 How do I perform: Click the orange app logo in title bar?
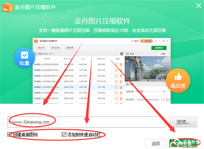coord(7,7)
